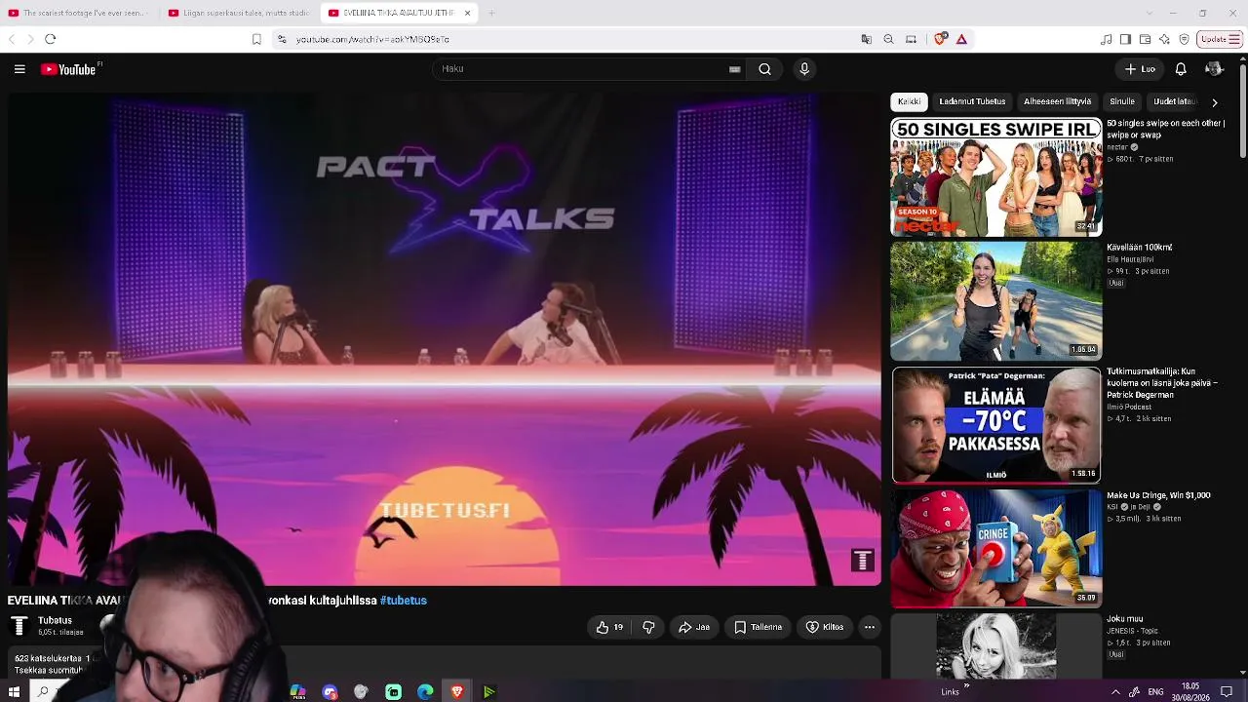The image size is (1248, 702).
Task: Open '50 singles swipe on each other' title
Action: tap(1166, 129)
